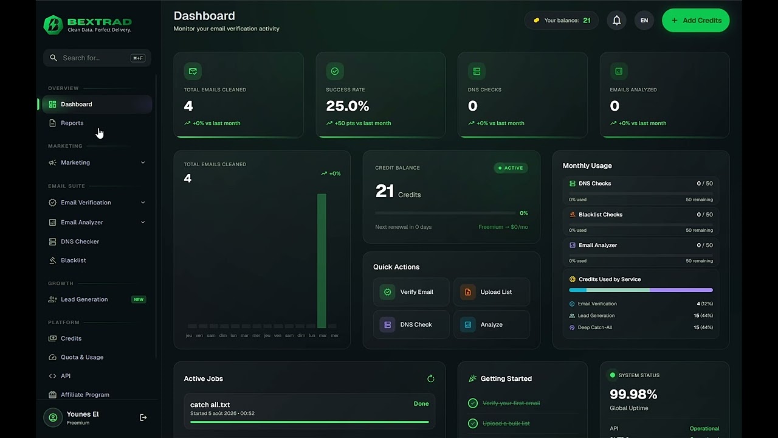
Task: Click the DNS Checks icon in Monthly Usage
Action: 573,183
